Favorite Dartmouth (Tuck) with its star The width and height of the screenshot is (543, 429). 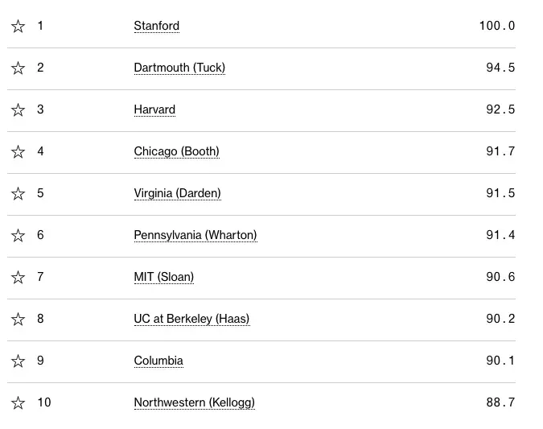click(18, 68)
